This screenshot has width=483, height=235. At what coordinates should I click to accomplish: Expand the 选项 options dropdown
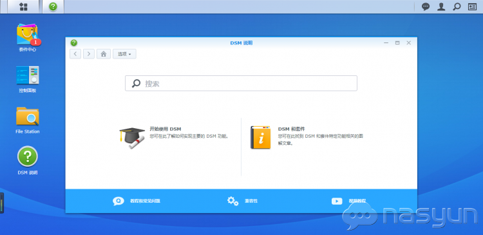click(124, 54)
